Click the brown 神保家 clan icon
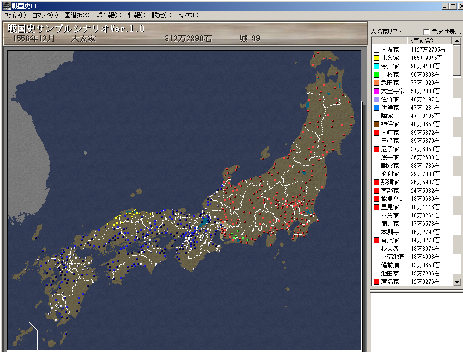 click(x=377, y=124)
